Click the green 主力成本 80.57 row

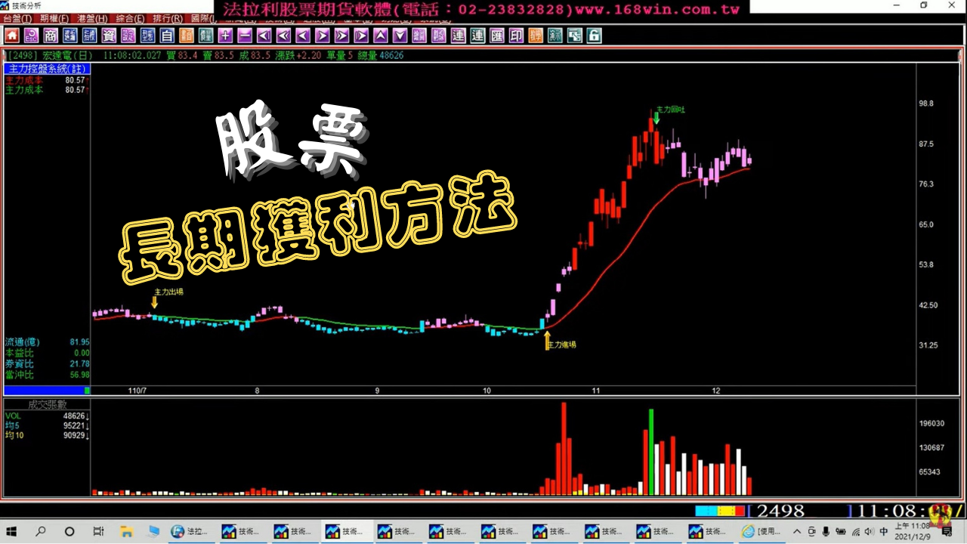coord(47,90)
